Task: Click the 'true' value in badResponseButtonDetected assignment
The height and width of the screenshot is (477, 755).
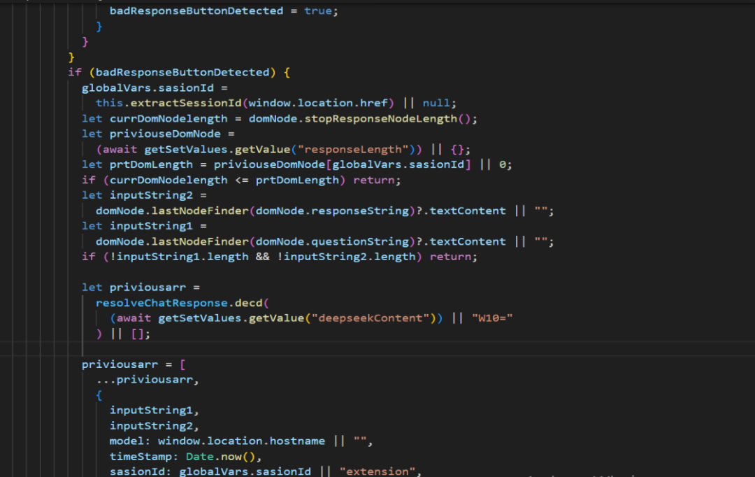Action: tap(319, 11)
